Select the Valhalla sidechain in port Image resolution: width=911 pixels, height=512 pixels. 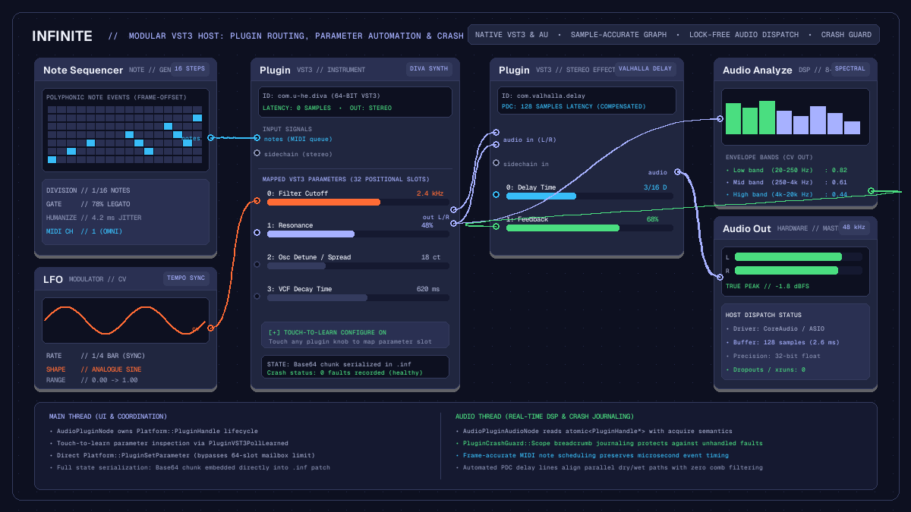(x=496, y=163)
